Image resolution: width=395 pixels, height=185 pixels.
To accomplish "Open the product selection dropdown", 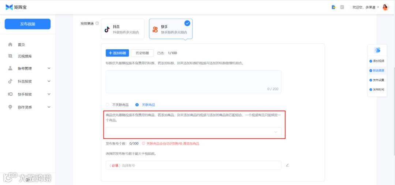I will coord(193,132).
